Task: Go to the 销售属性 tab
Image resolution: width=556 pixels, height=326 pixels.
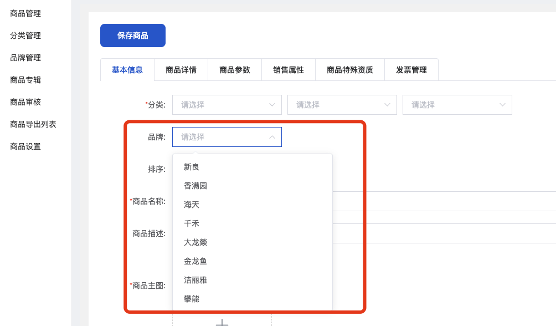Action: pyautogui.click(x=289, y=70)
